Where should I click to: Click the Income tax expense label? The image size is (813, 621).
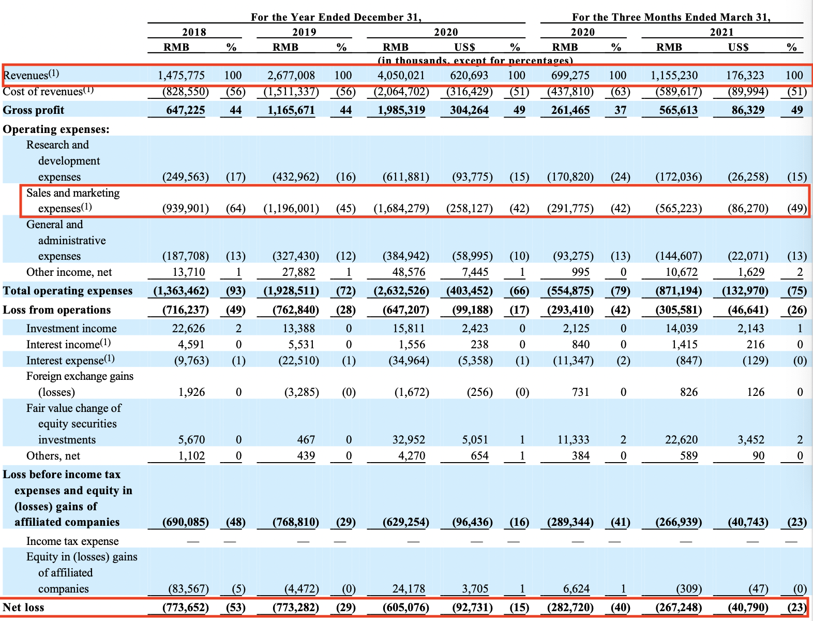click(x=72, y=541)
